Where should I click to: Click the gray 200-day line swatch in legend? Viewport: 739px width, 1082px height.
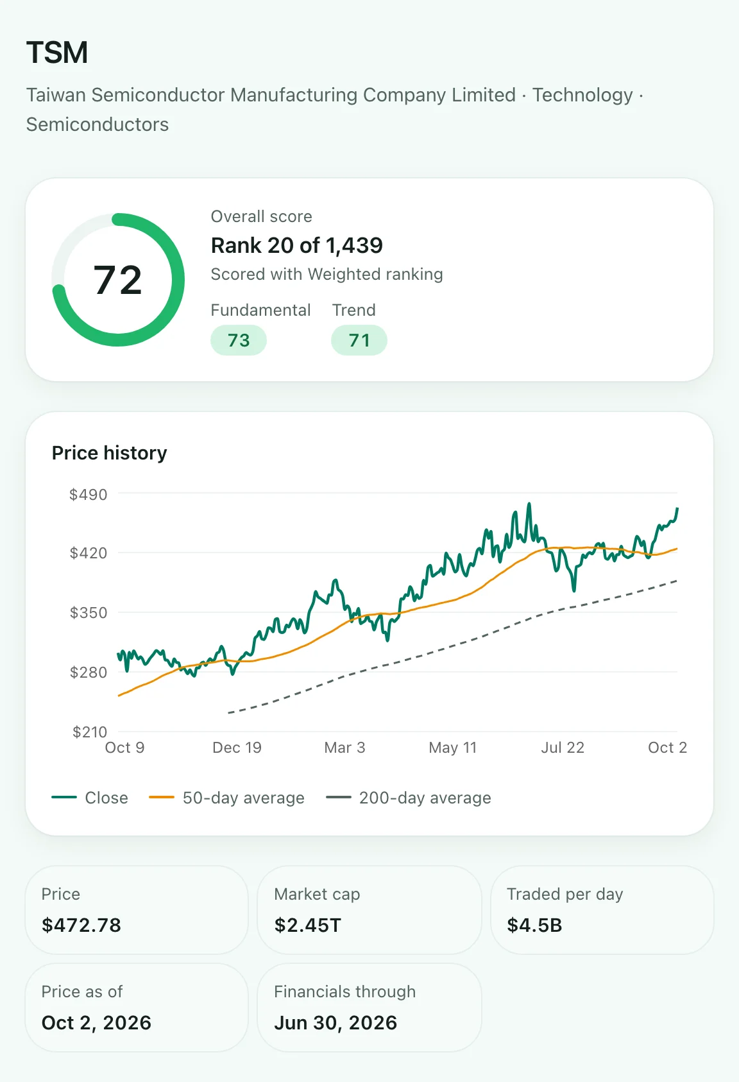(339, 798)
